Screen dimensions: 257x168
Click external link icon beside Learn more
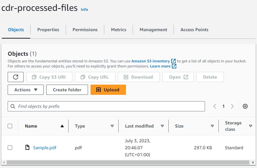pos(174,66)
